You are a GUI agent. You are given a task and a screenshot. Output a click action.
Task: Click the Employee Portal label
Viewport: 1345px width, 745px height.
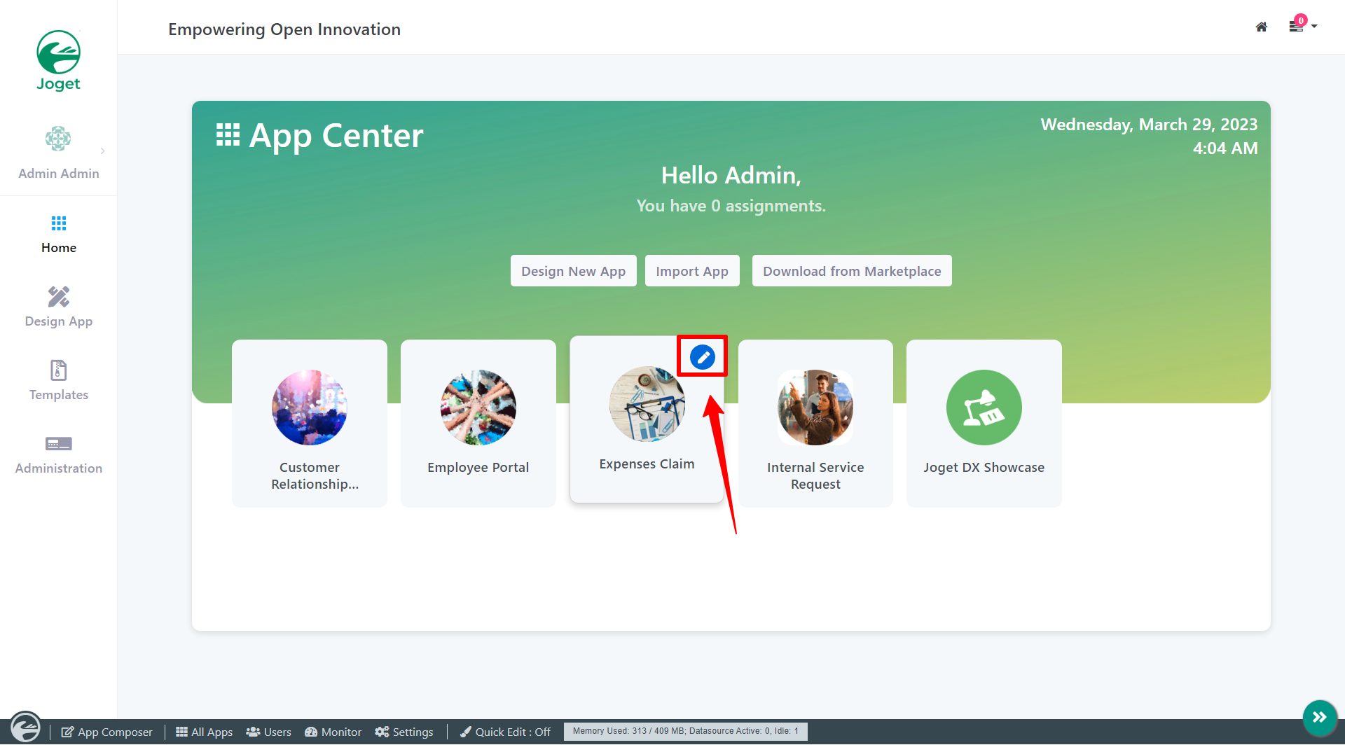point(478,467)
